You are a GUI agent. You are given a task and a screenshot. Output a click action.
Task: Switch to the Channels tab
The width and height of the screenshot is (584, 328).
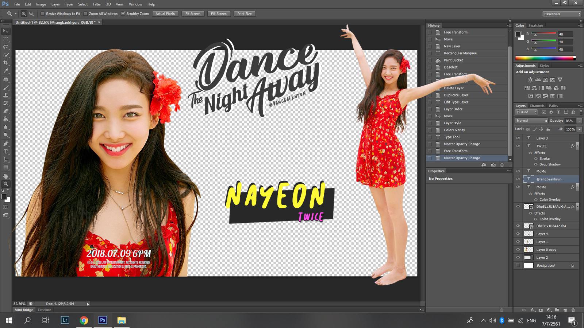537,106
